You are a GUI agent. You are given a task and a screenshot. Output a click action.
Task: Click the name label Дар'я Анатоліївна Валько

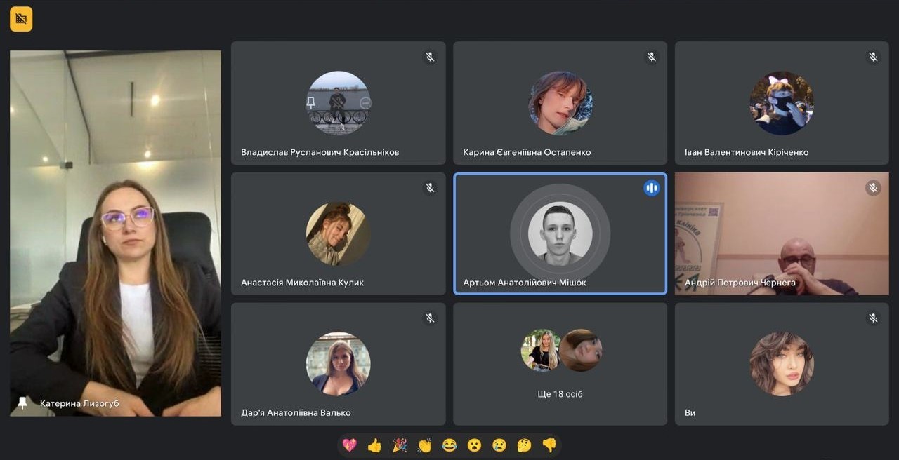[x=296, y=412]
